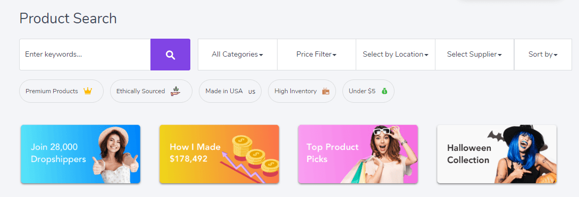Click the Enter keywords search field

tap(85, 55)
